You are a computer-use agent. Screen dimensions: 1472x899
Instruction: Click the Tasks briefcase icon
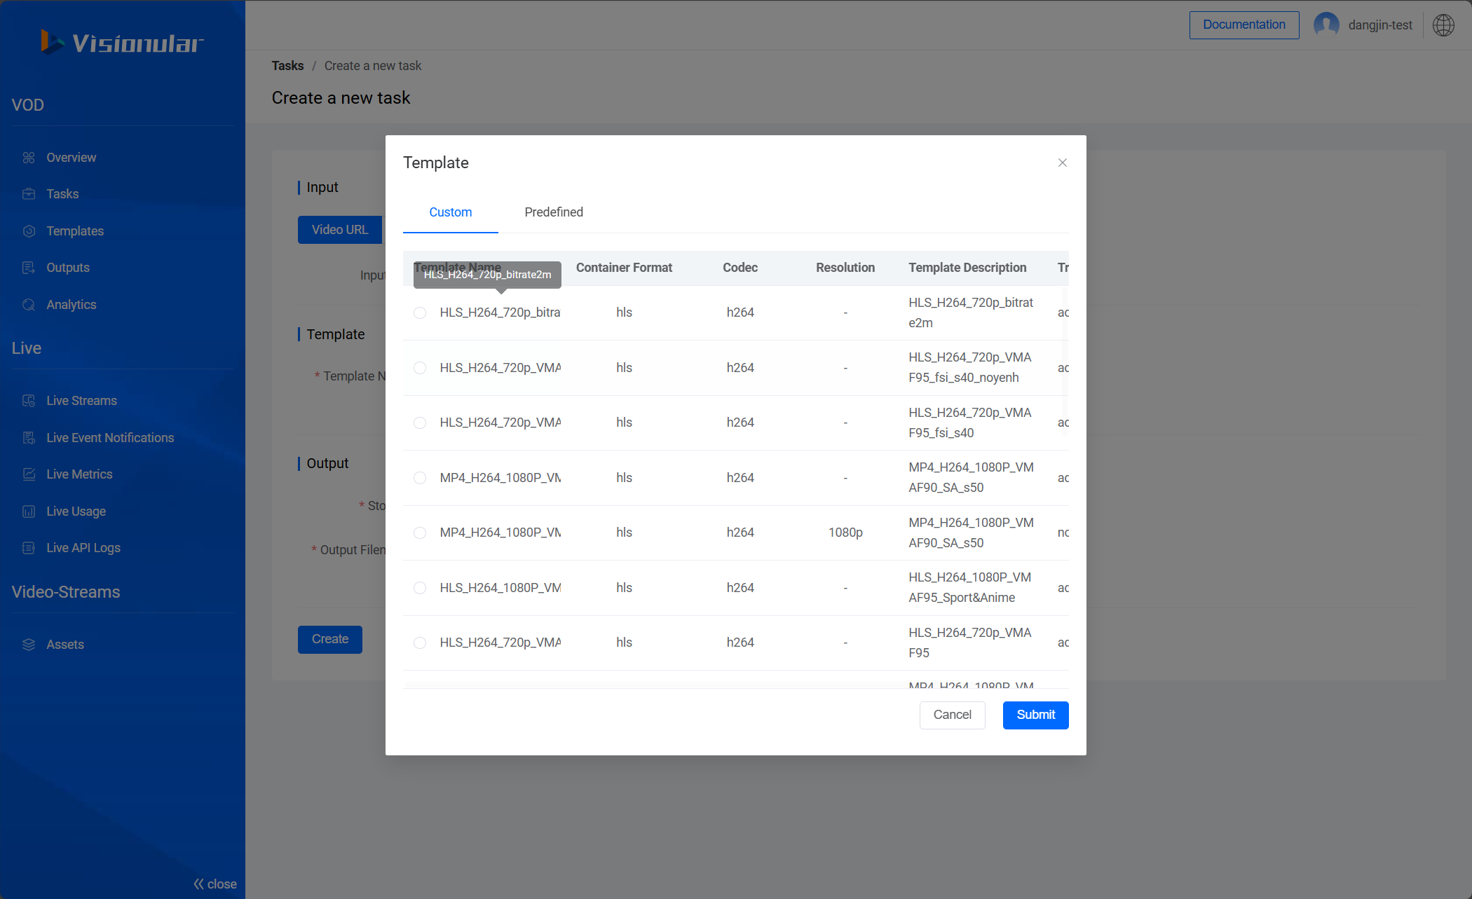coord(29,194)
